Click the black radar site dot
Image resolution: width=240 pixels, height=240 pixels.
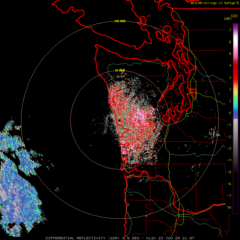[x=119, y=121]
